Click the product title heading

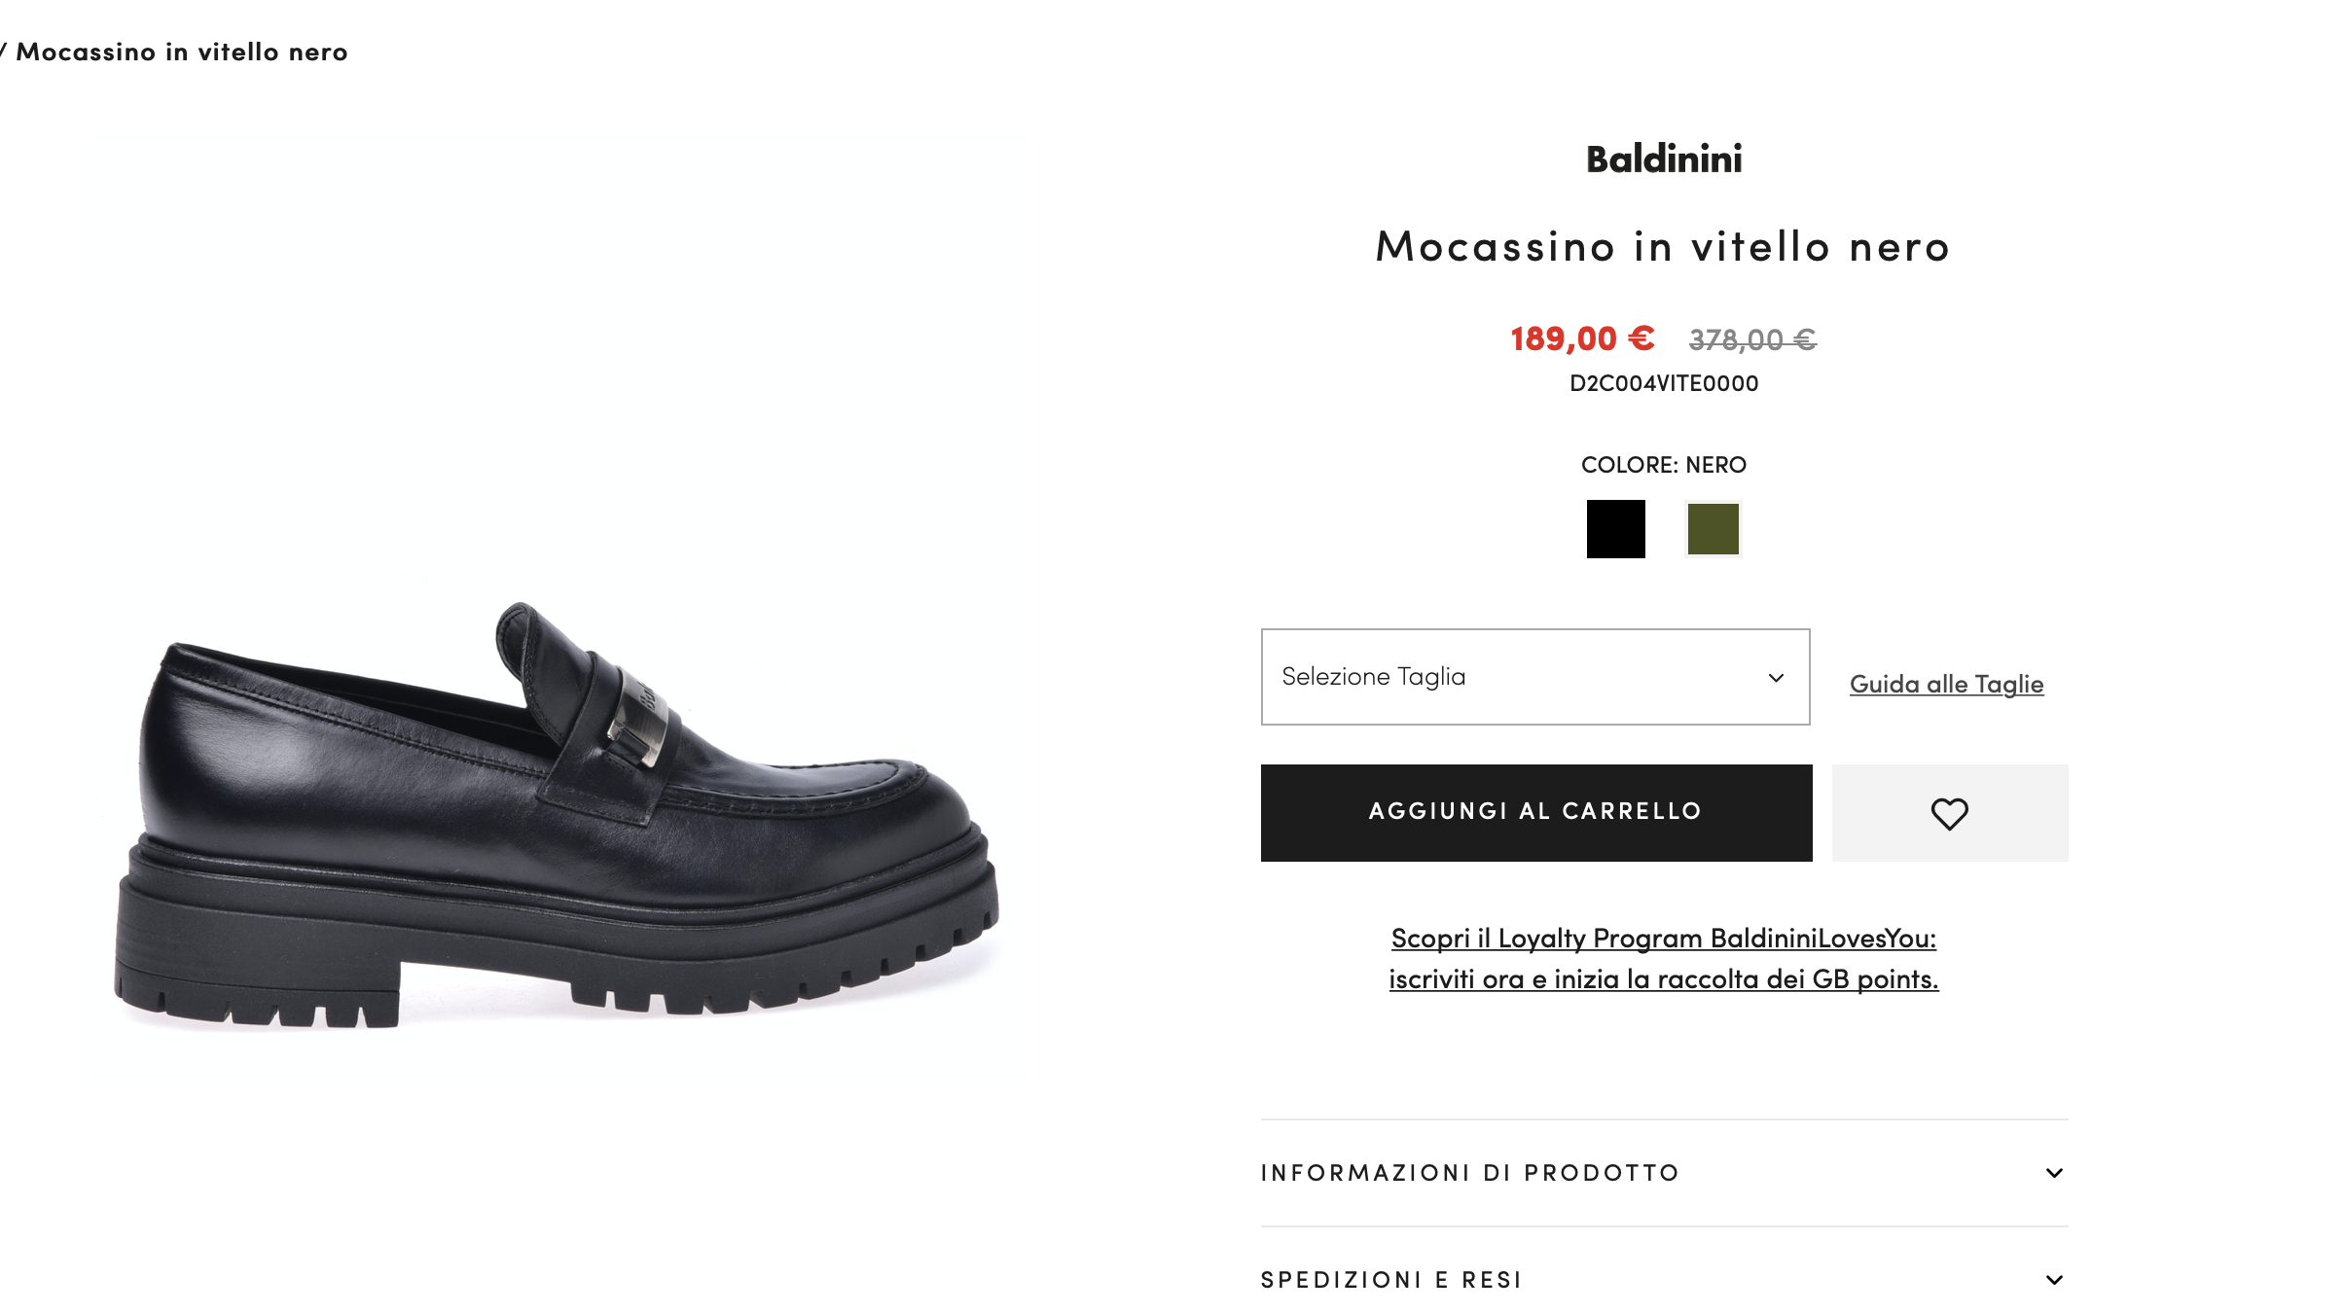point(1664,247)
